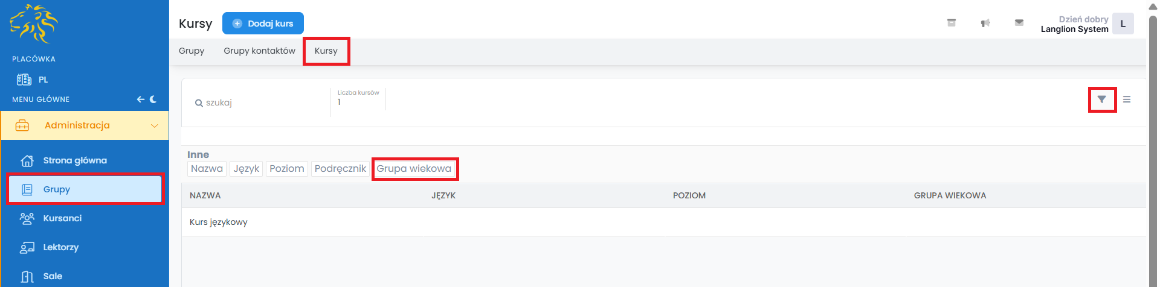
Task: Click the Dodaj kurs button
Action: (263, 24)
